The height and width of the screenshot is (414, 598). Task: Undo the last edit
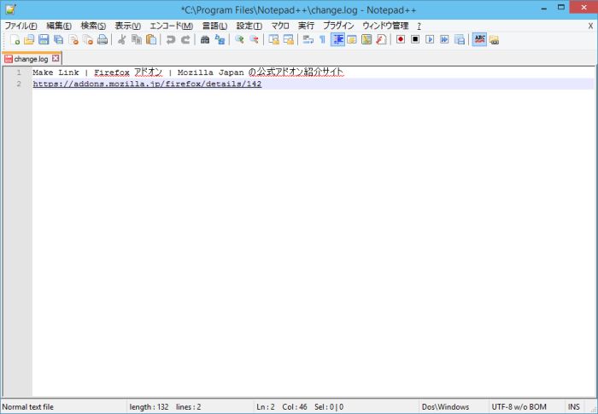click(171, 39)
